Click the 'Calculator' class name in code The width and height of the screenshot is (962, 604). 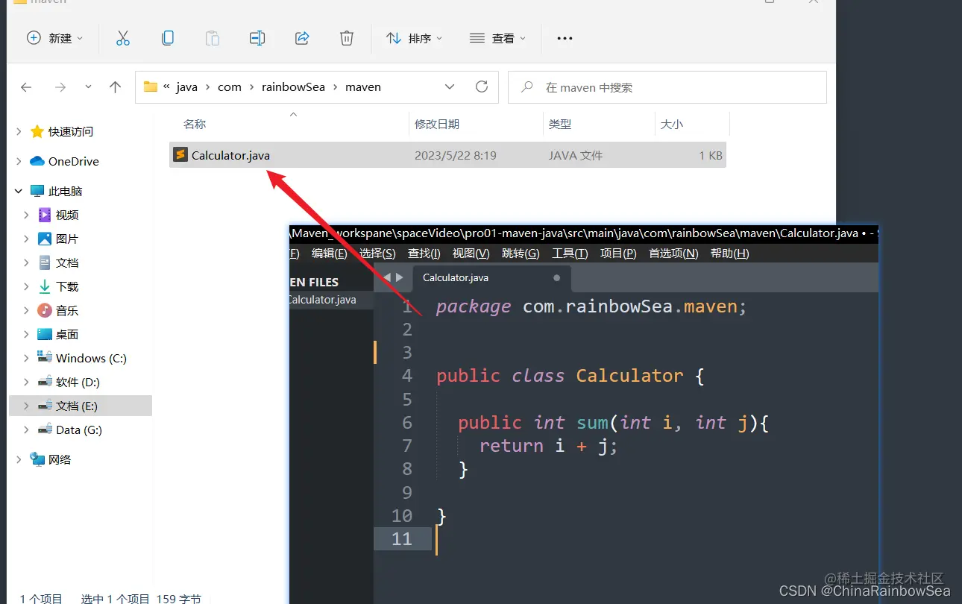(629, 376)
